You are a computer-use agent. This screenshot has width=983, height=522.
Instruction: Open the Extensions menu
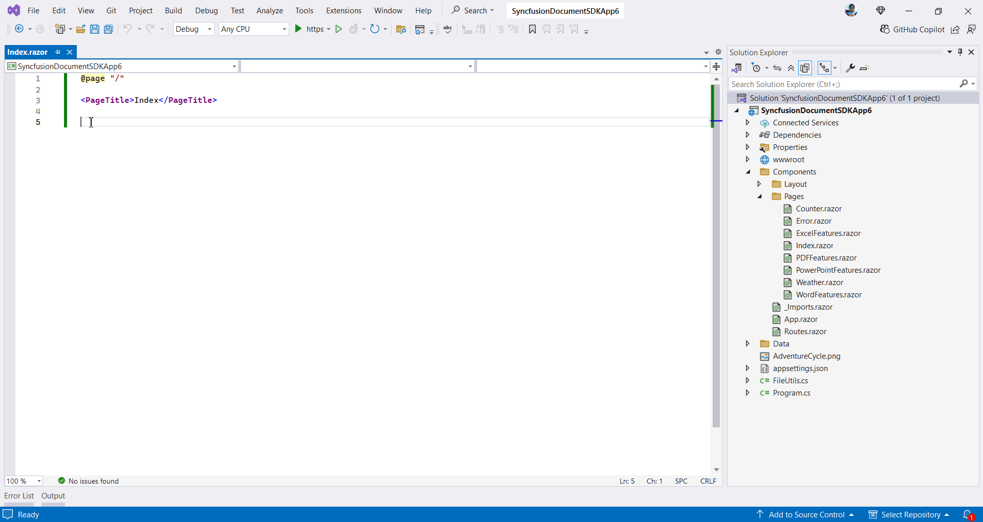point(344,10)
